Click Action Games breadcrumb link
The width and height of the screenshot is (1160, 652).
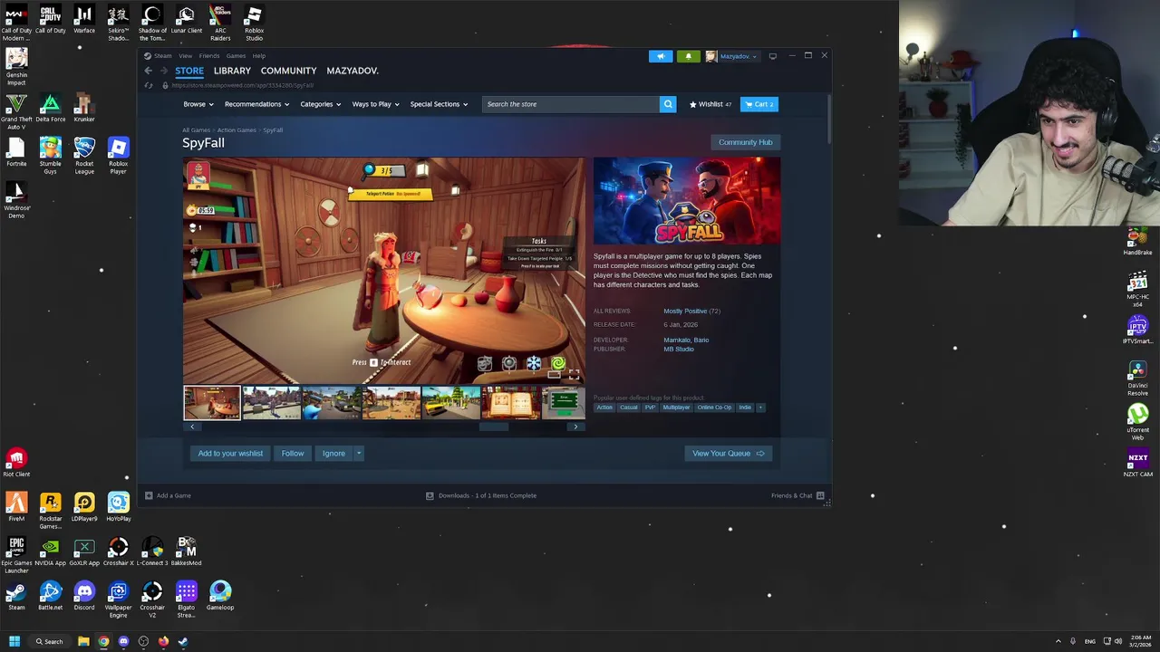[237, 130]
